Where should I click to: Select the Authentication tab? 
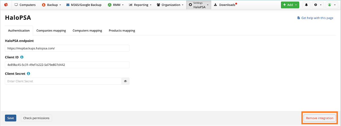pyautogui.click(x=19, y=31)
